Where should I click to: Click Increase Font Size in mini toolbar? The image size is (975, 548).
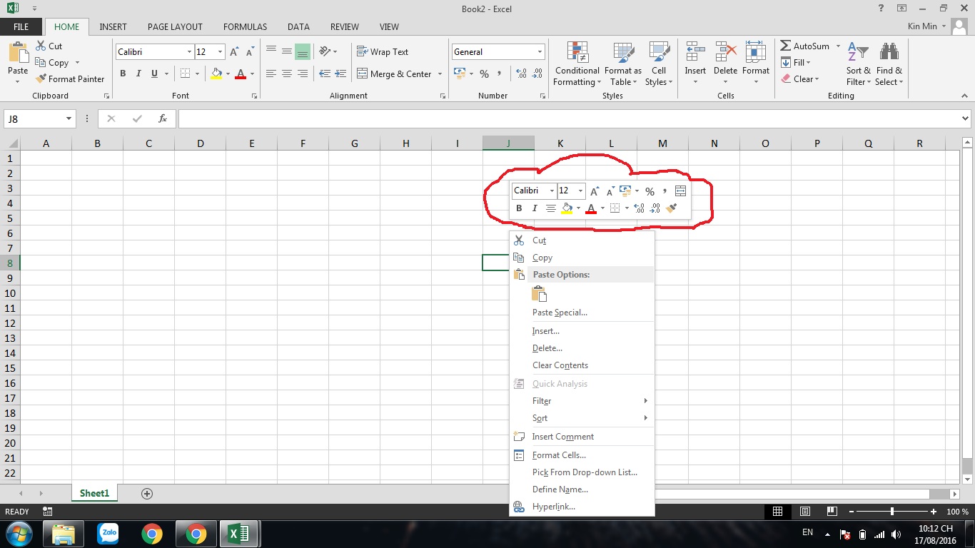pos(595,191)
